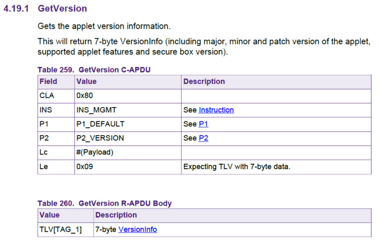Select the 0x09 value in the Le row
This screenshot has width=379, height=243.
pyautogui.click(x=85, y=166)
